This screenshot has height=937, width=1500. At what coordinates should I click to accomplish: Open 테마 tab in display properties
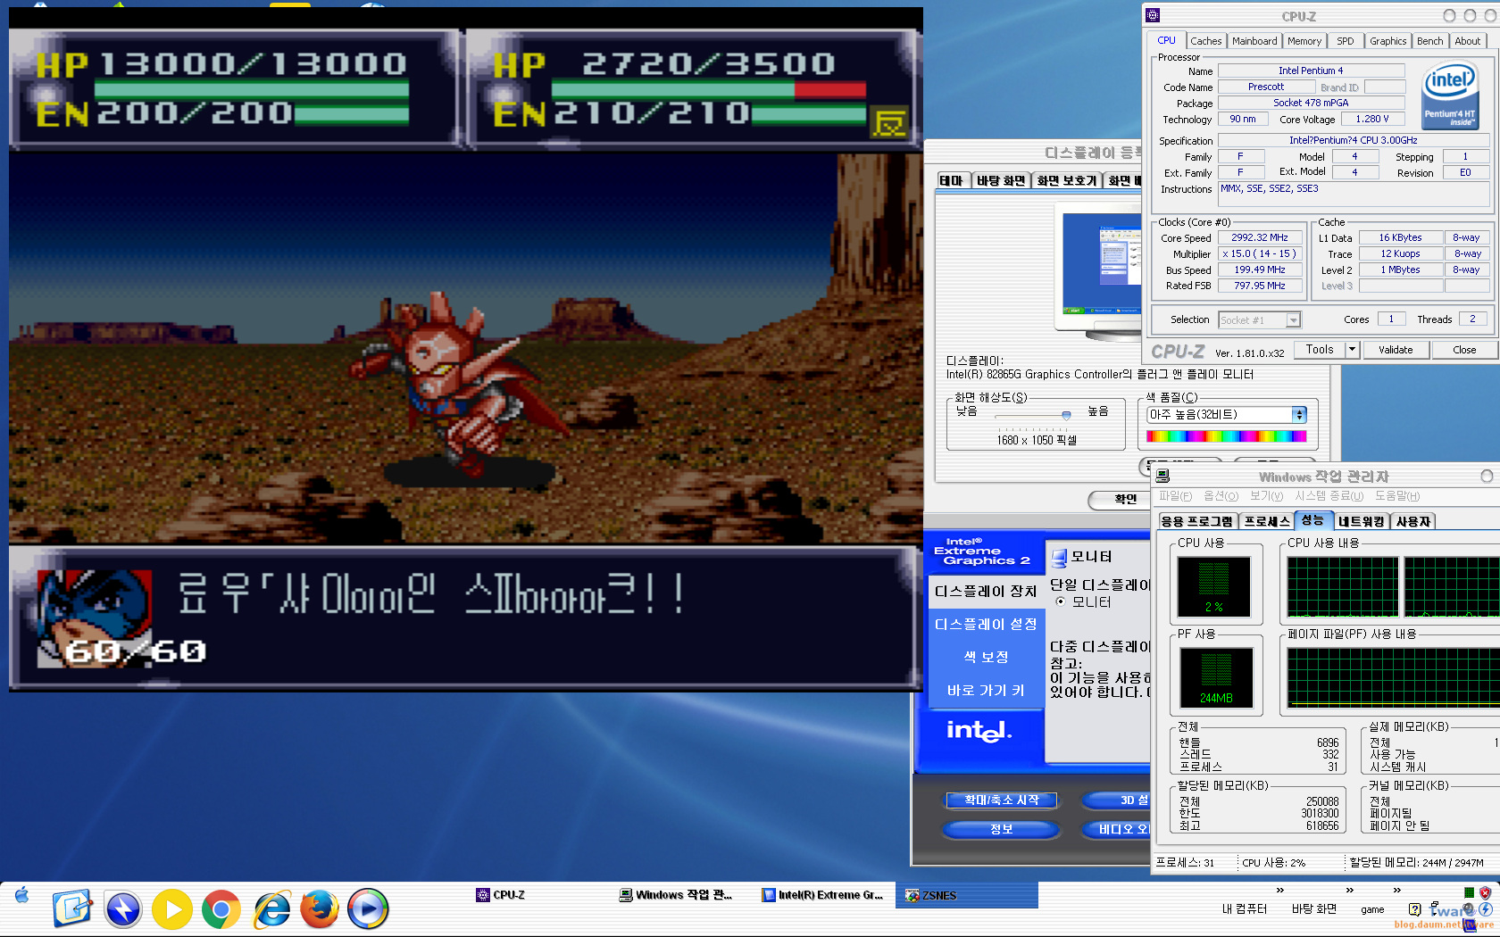[952, 180]
